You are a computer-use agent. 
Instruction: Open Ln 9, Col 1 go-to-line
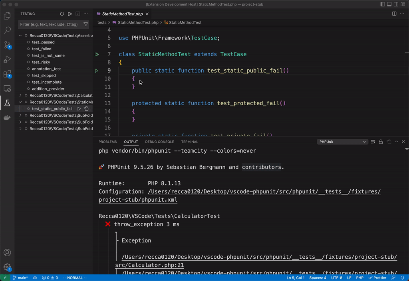click(296, 278)
